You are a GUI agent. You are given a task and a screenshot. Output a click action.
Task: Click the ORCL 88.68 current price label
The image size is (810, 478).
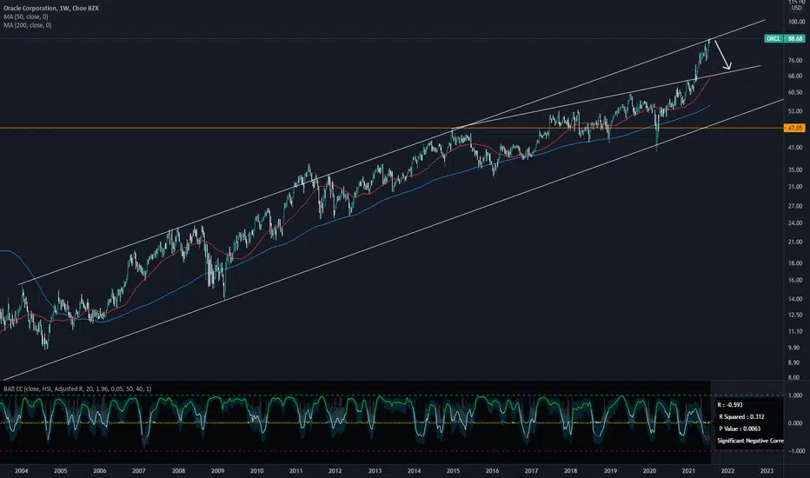[784, 39]
